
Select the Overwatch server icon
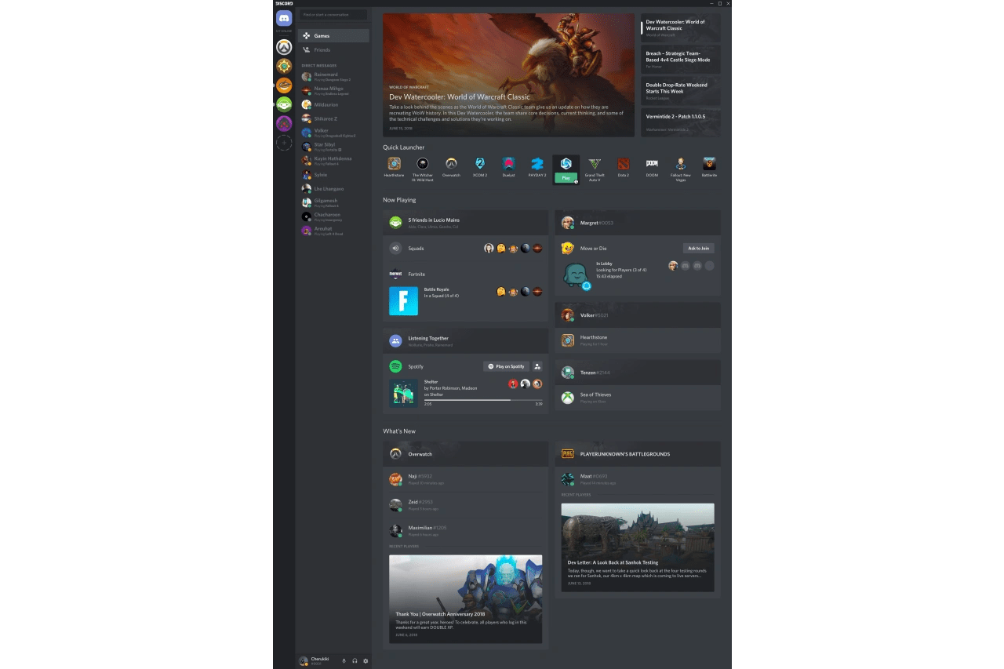point(284,47)
